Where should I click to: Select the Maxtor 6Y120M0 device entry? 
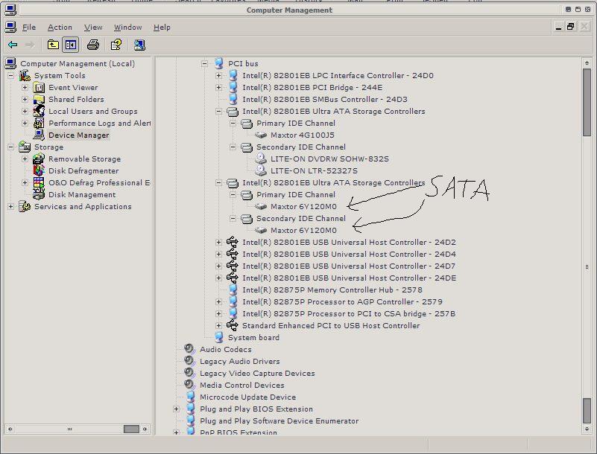click(304, 206)
